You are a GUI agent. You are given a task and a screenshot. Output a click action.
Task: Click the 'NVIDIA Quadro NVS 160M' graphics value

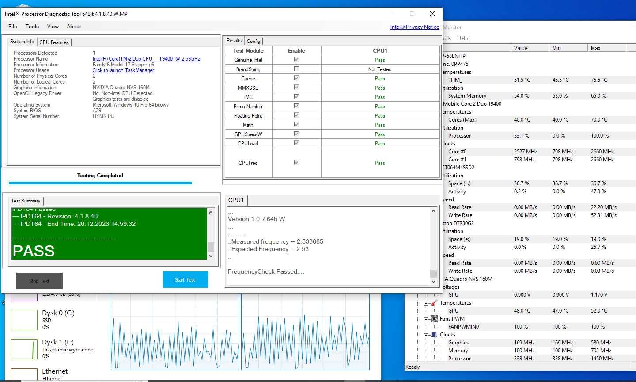[x=121, y=88]
